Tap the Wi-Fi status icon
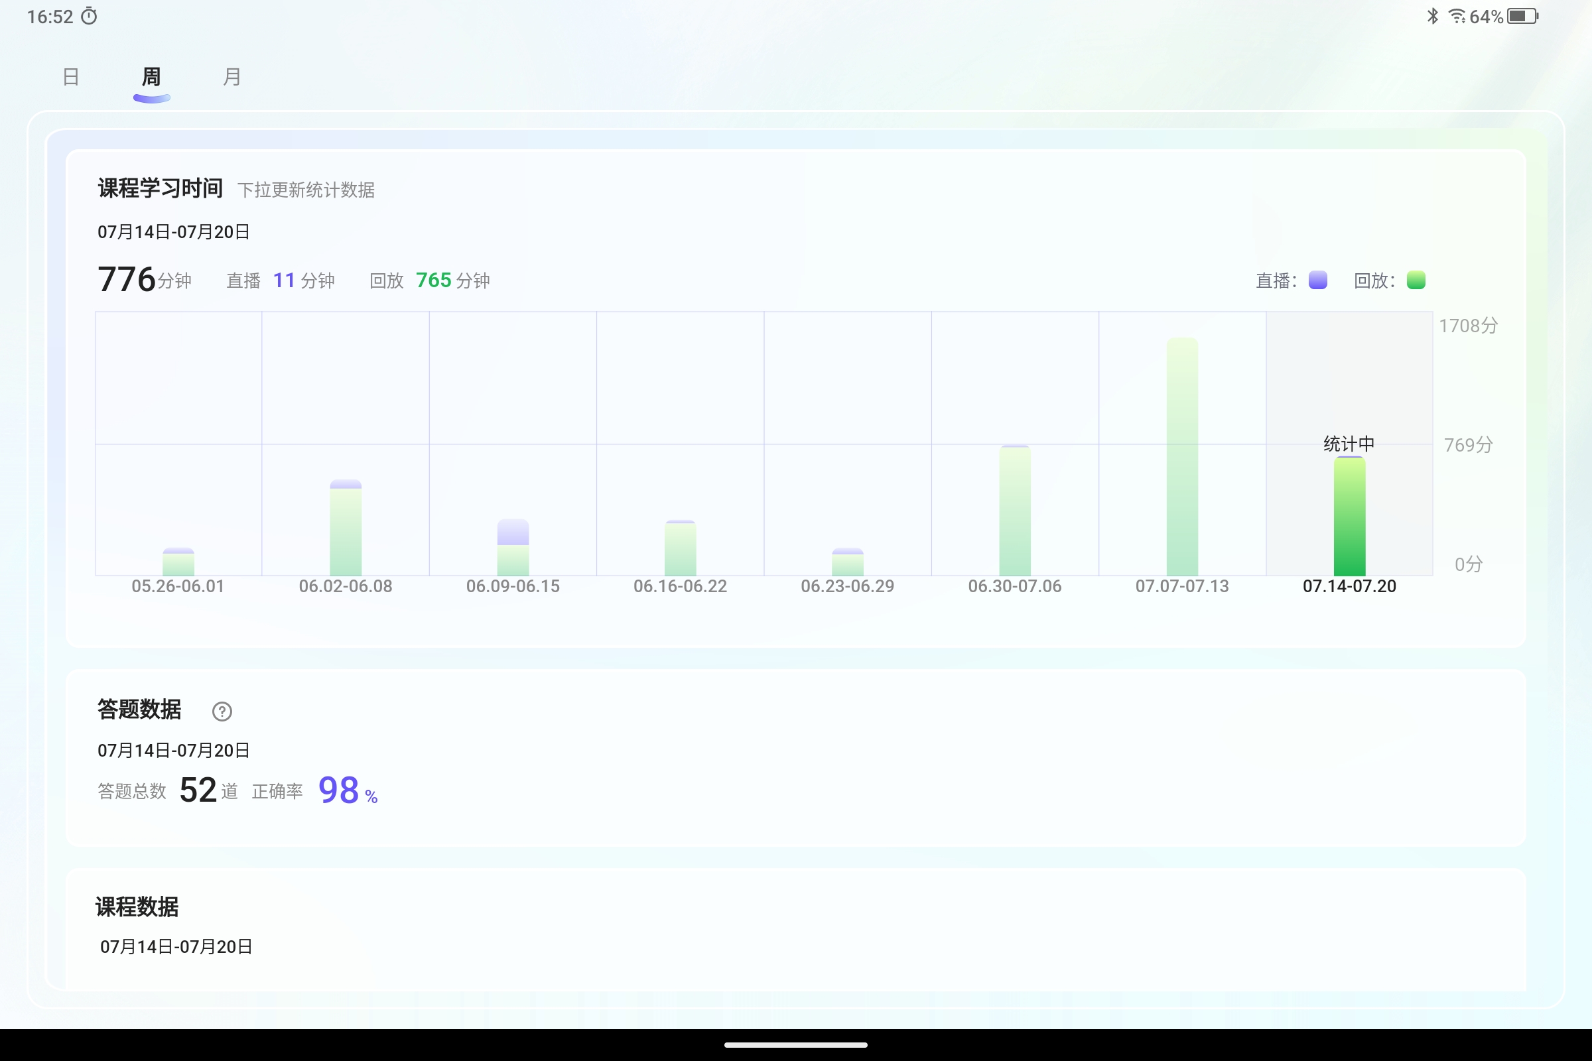 tap(1457, 16)
